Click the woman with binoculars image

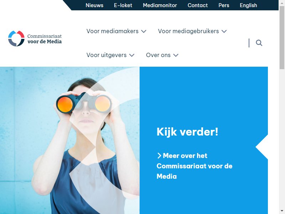70,140
